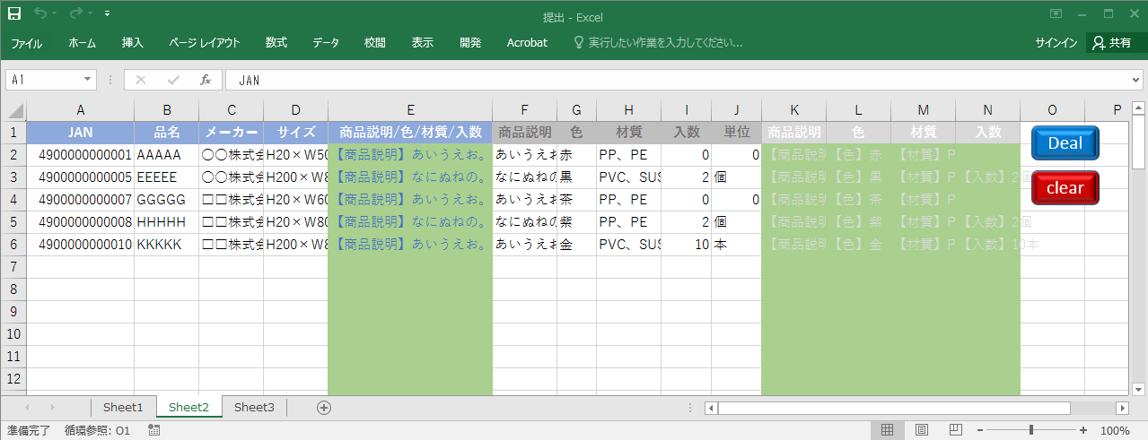The height and width of the screenshot is (440, 1148).
Task: Click the 単位 header cell
Action: pos(737,132)
